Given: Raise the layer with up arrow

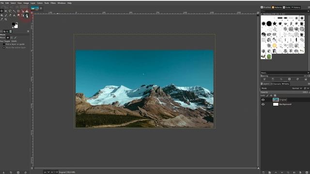Looking at the screenshot, I should (276, 173).
